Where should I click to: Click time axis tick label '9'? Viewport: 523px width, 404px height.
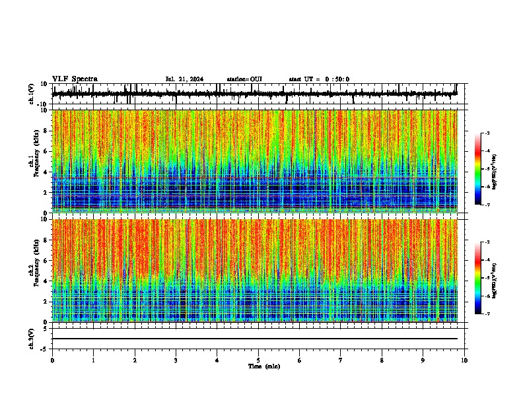[423, 360]
